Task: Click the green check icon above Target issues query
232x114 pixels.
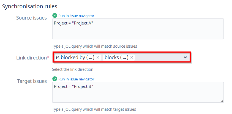Action: tap(55, 79)
